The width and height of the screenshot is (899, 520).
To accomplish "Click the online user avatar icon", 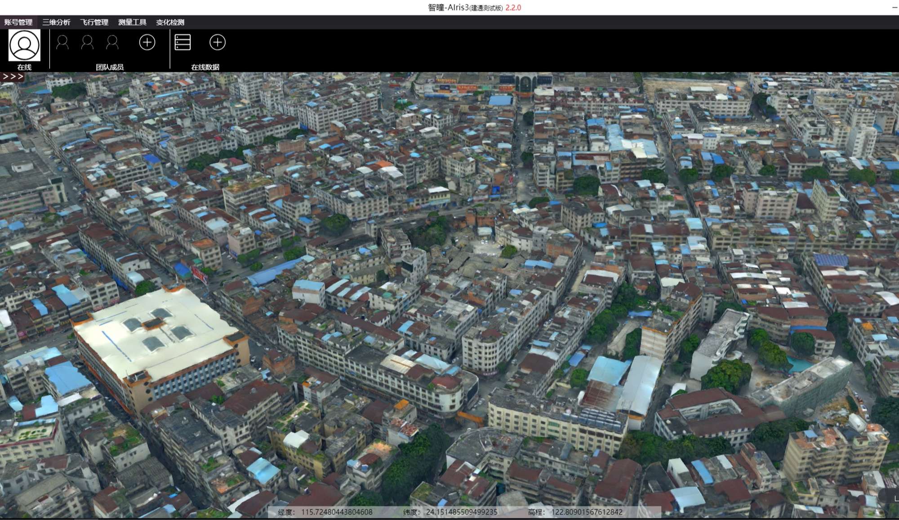I will pos(24,45).
